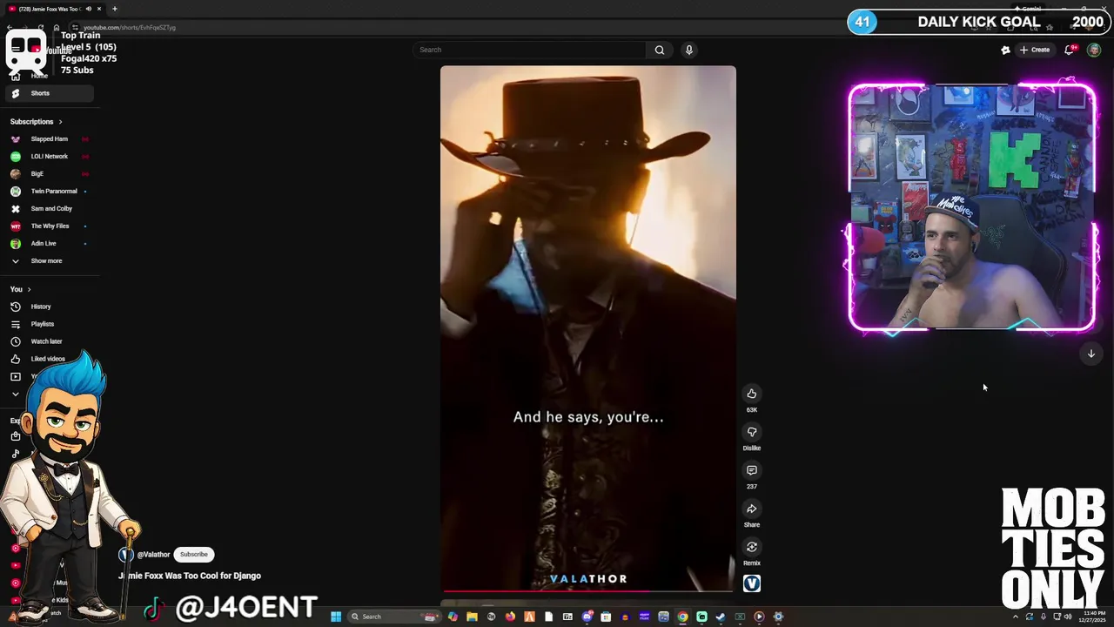
Task: Open Liked videos in the sidebar
Action: coord(49,359)
